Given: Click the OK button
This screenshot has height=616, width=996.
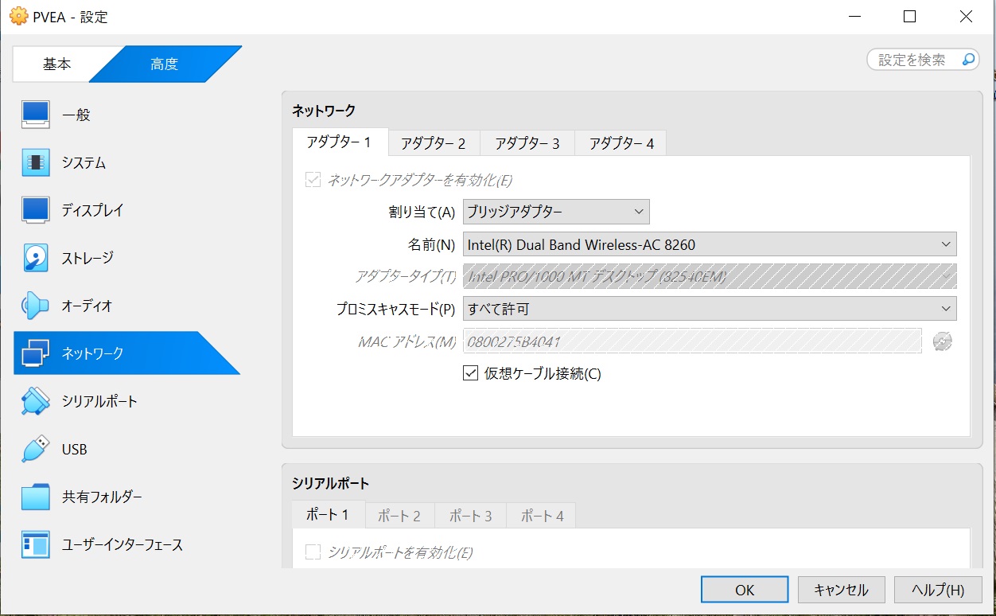Looking at the screenshot, I should pyautogui.click(x=745, y=590).
